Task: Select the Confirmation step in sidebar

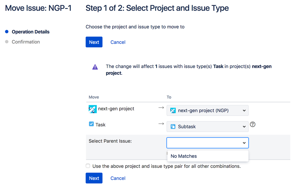Action: 26,42
